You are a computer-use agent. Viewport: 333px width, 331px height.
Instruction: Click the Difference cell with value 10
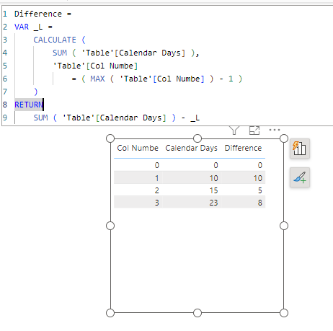coord(257,178)
